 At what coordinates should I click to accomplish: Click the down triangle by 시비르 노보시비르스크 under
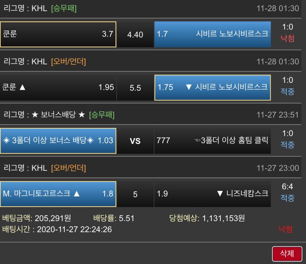tap(189, 87)
